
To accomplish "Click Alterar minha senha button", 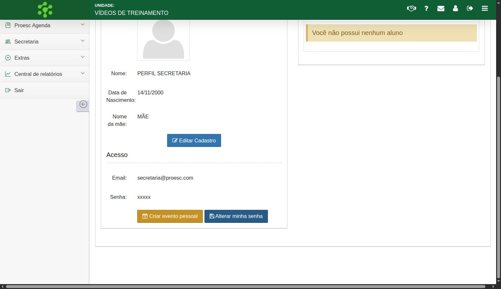I will [x=236, y=216].
